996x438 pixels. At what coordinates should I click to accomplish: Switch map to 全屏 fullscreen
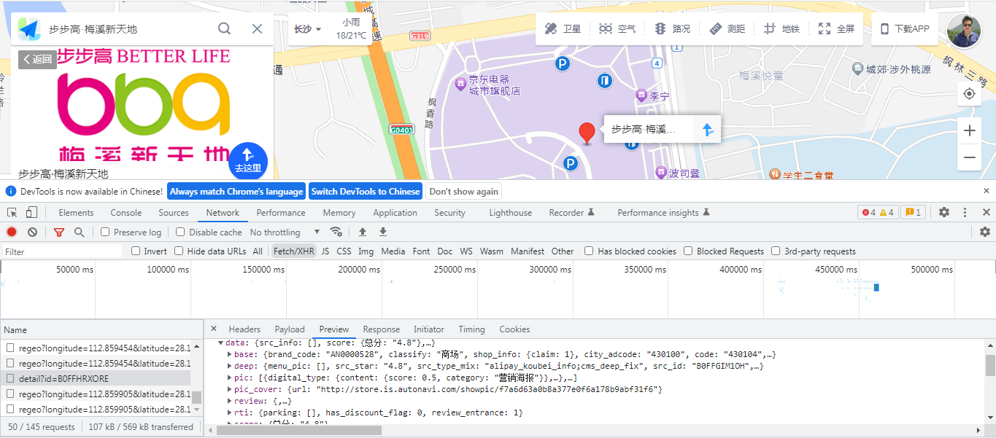coord(836,29)
